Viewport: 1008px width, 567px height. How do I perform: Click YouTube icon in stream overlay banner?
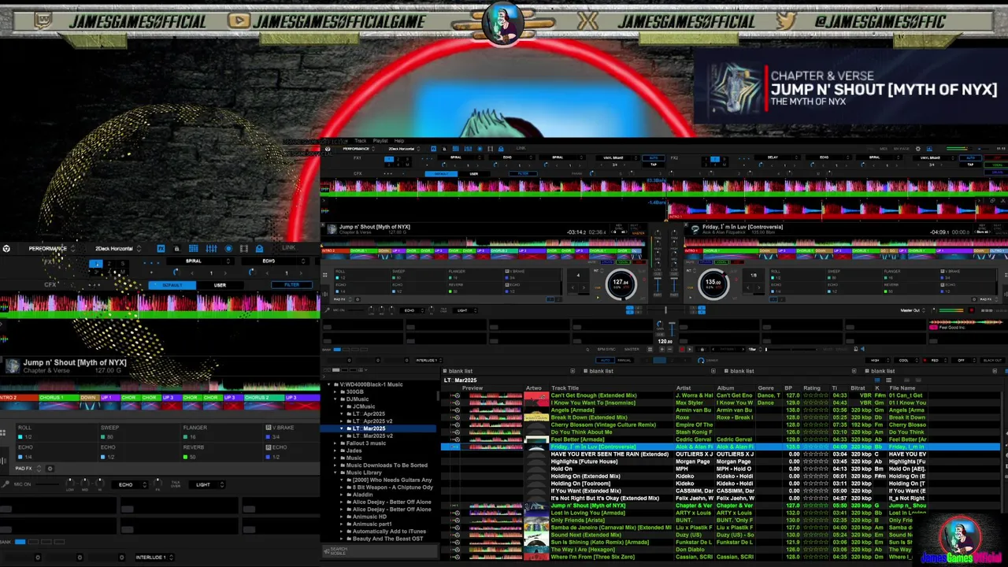click(x=240, y=22)
